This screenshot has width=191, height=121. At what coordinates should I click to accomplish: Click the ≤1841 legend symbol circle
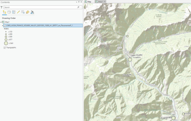(x=6, y=43)
